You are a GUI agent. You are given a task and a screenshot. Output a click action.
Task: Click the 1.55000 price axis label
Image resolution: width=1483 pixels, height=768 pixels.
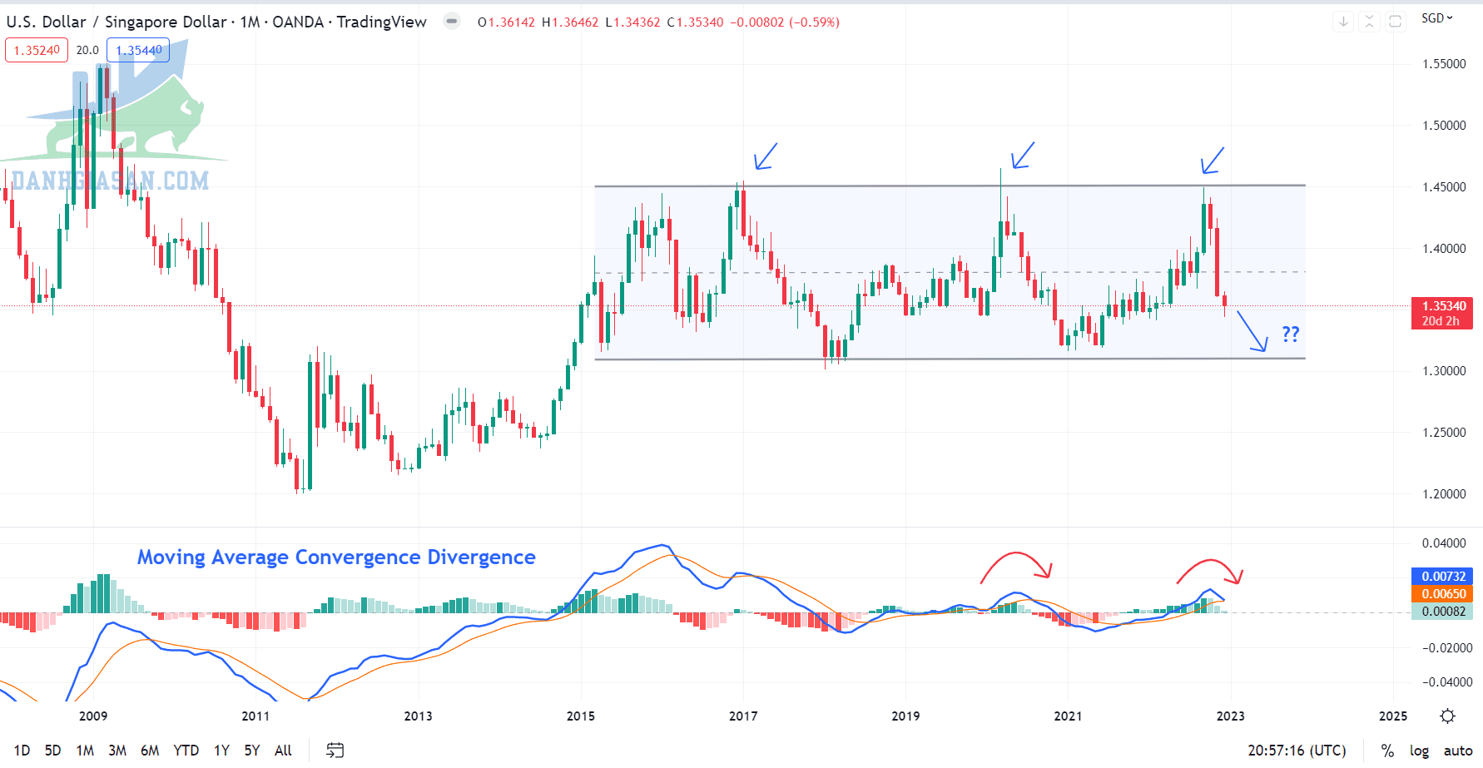point(1444,64)
